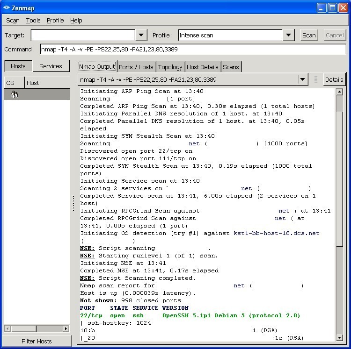Click 'Initiating ARP Ping Scan at 13:40' line
Screen dimensions: 351x349
coord(142,91)
